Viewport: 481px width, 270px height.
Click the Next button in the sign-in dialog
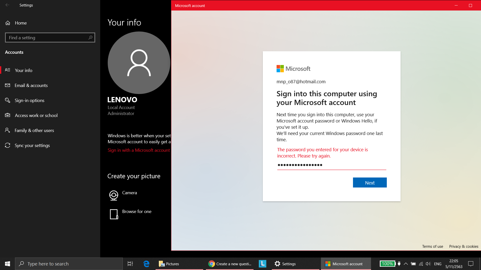coord(370,182)
